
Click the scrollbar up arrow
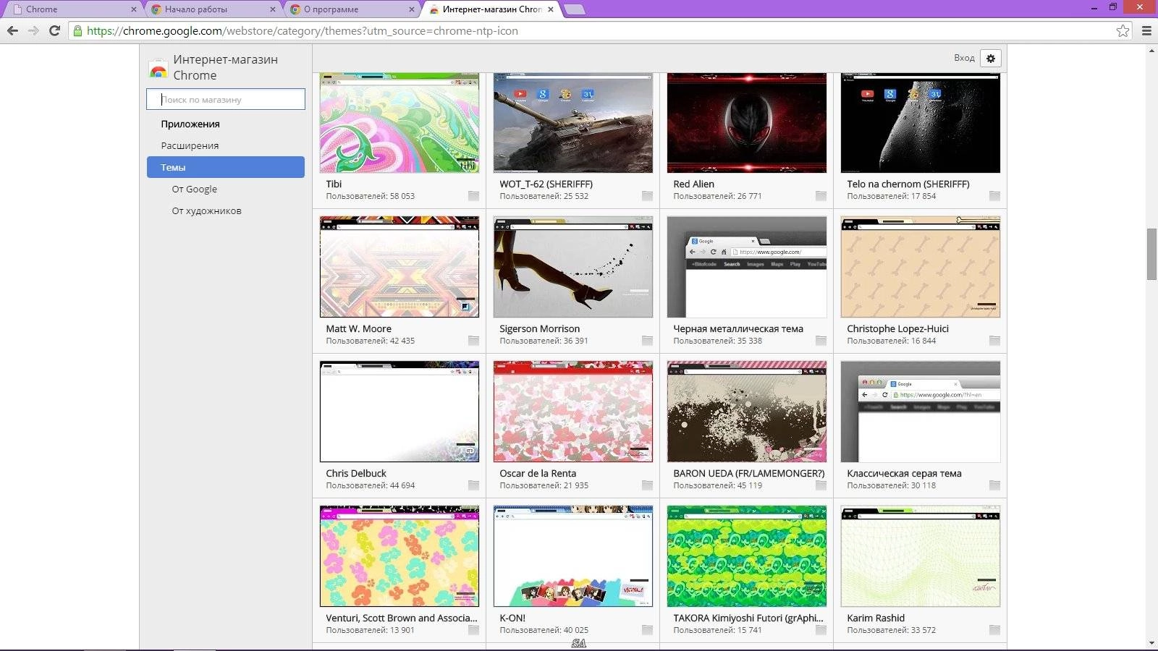click(x=1151, y=51)
